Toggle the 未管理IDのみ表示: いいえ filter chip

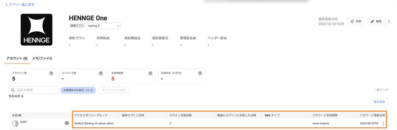(x=78, y=90)
